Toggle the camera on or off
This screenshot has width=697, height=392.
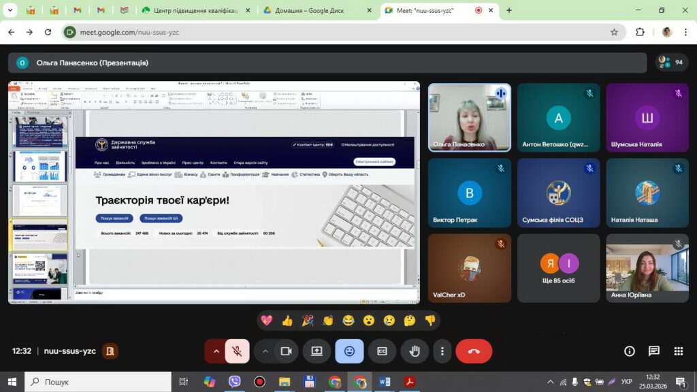pyautogui.click(x=286, y=351)
